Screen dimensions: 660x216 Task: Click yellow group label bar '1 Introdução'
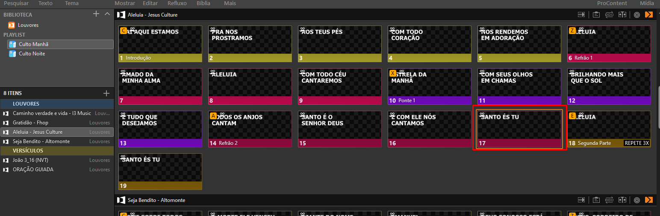point(160,58)
